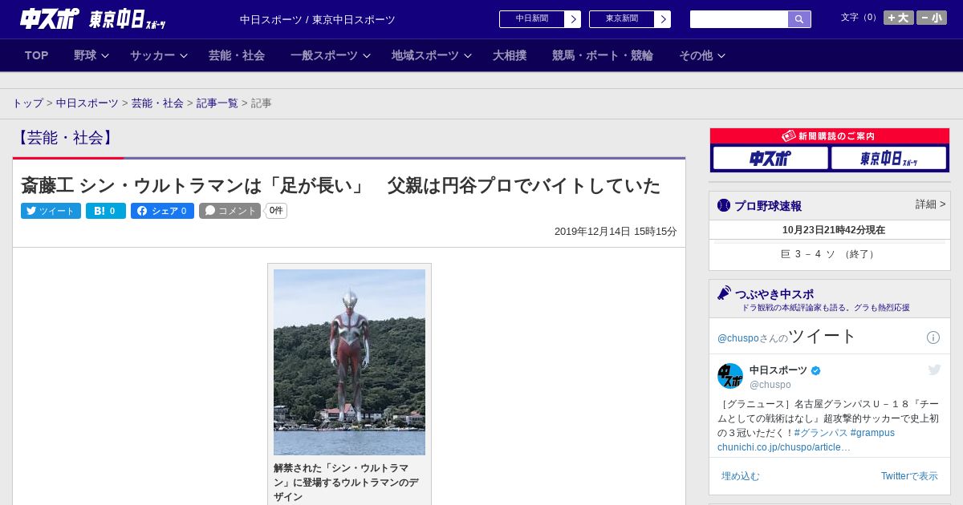Image resolution: width=963 pixels, height=505 pixels.
Task: Click 埋め込む embed link
Action: click(740, 476)
